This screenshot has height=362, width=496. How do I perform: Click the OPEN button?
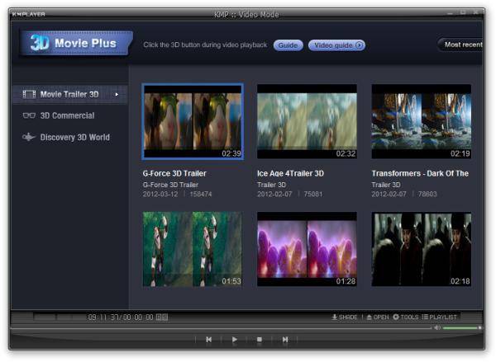[378, 317]
